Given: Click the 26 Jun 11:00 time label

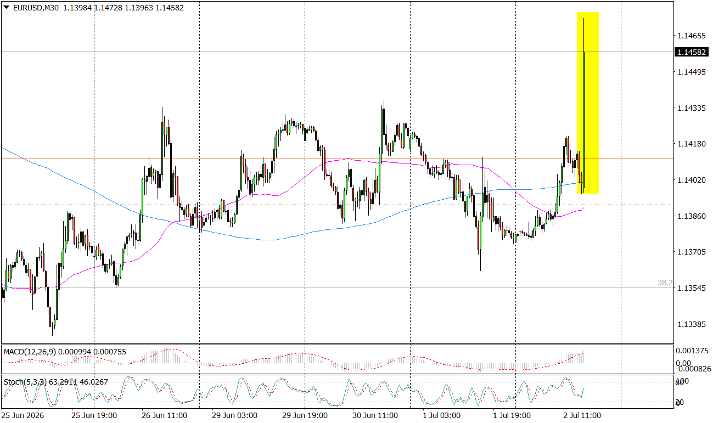Looking at the screenshot, I should pos(165,416).
